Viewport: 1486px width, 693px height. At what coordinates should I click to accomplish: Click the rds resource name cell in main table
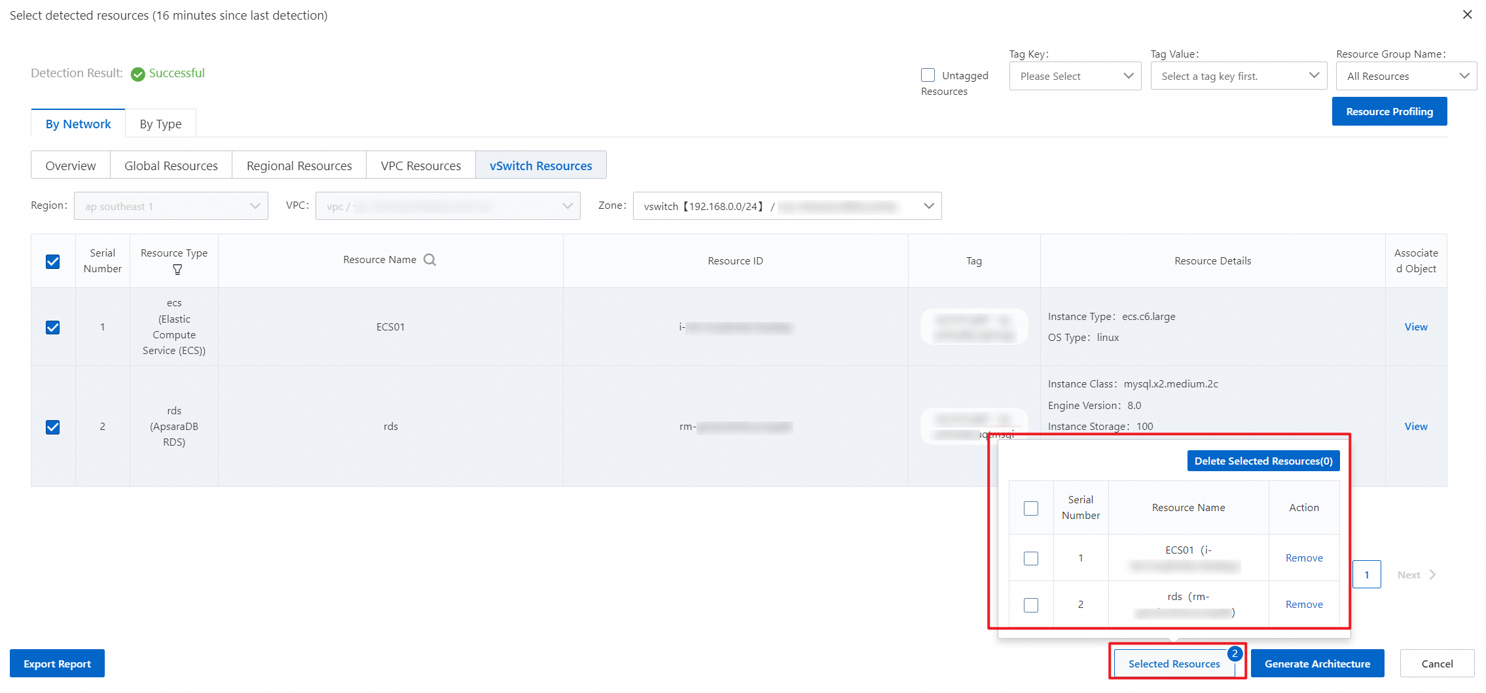pos(390,426)
